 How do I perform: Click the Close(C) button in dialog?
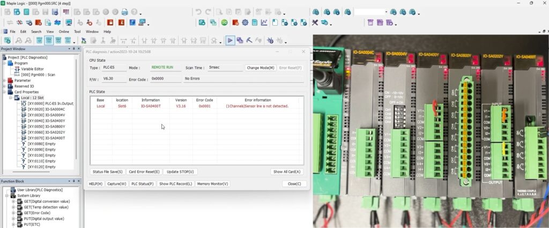(294, 184)
